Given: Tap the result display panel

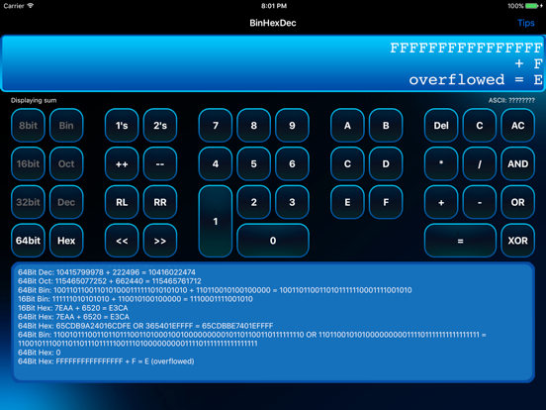Looking at the screenshot, I should (x=273, y=63).
